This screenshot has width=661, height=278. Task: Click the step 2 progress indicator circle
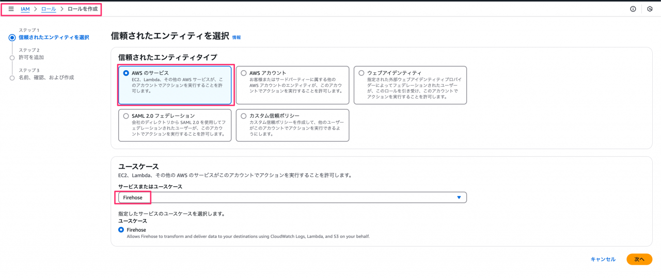point(12,57)
